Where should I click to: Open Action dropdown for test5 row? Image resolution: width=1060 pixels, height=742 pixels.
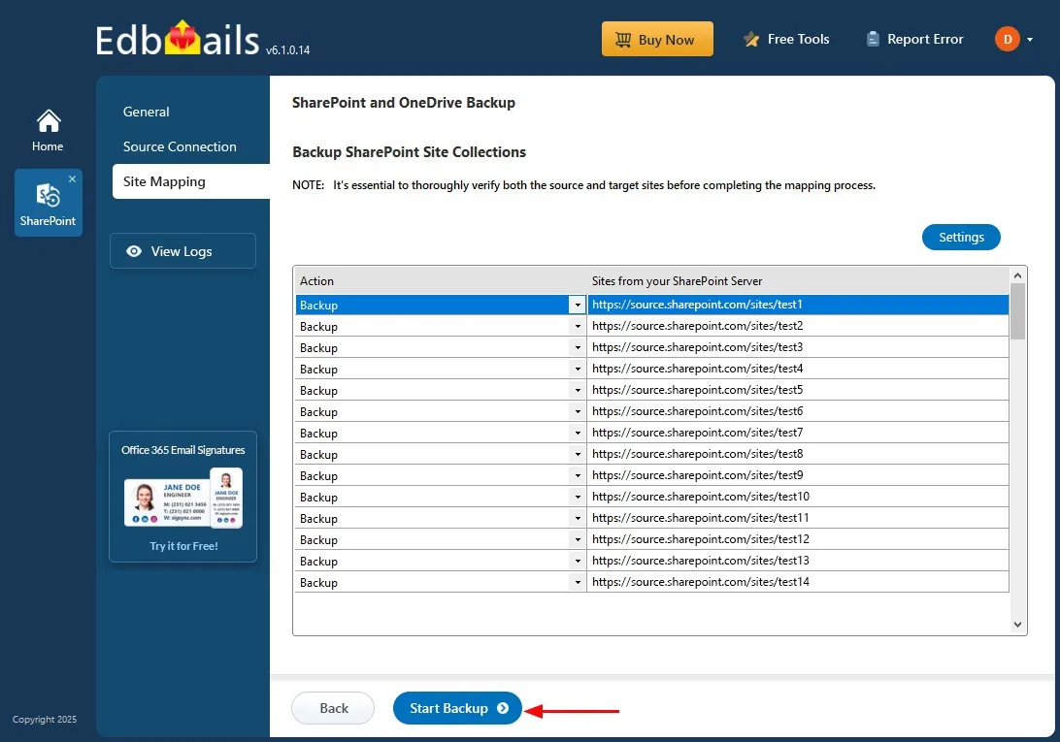[x=578, y=390]
